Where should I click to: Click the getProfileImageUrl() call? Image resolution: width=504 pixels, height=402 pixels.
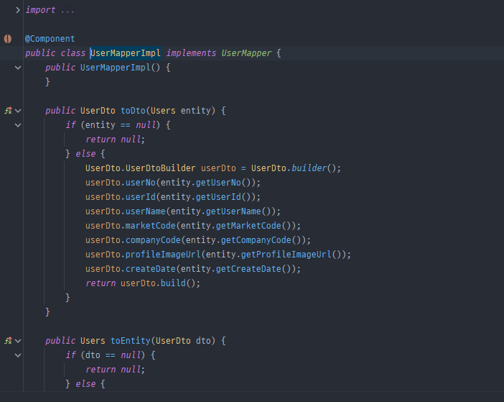tap(286, 255)
